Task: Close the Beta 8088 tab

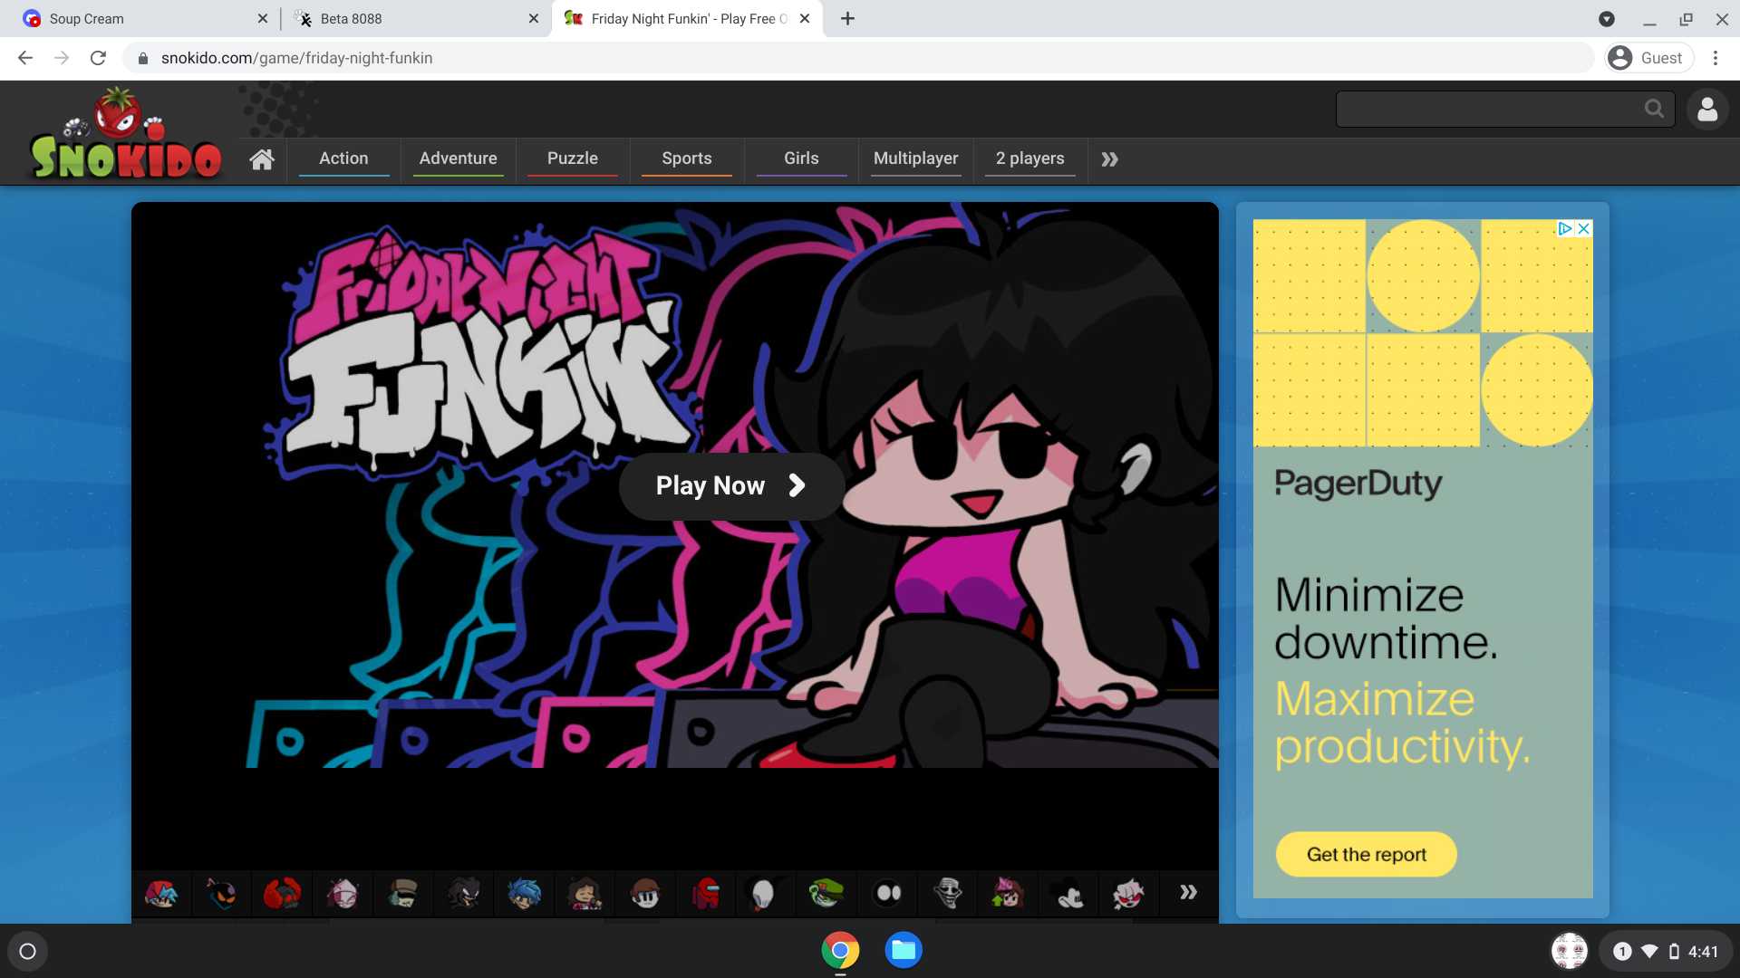Action: [533, 18]
